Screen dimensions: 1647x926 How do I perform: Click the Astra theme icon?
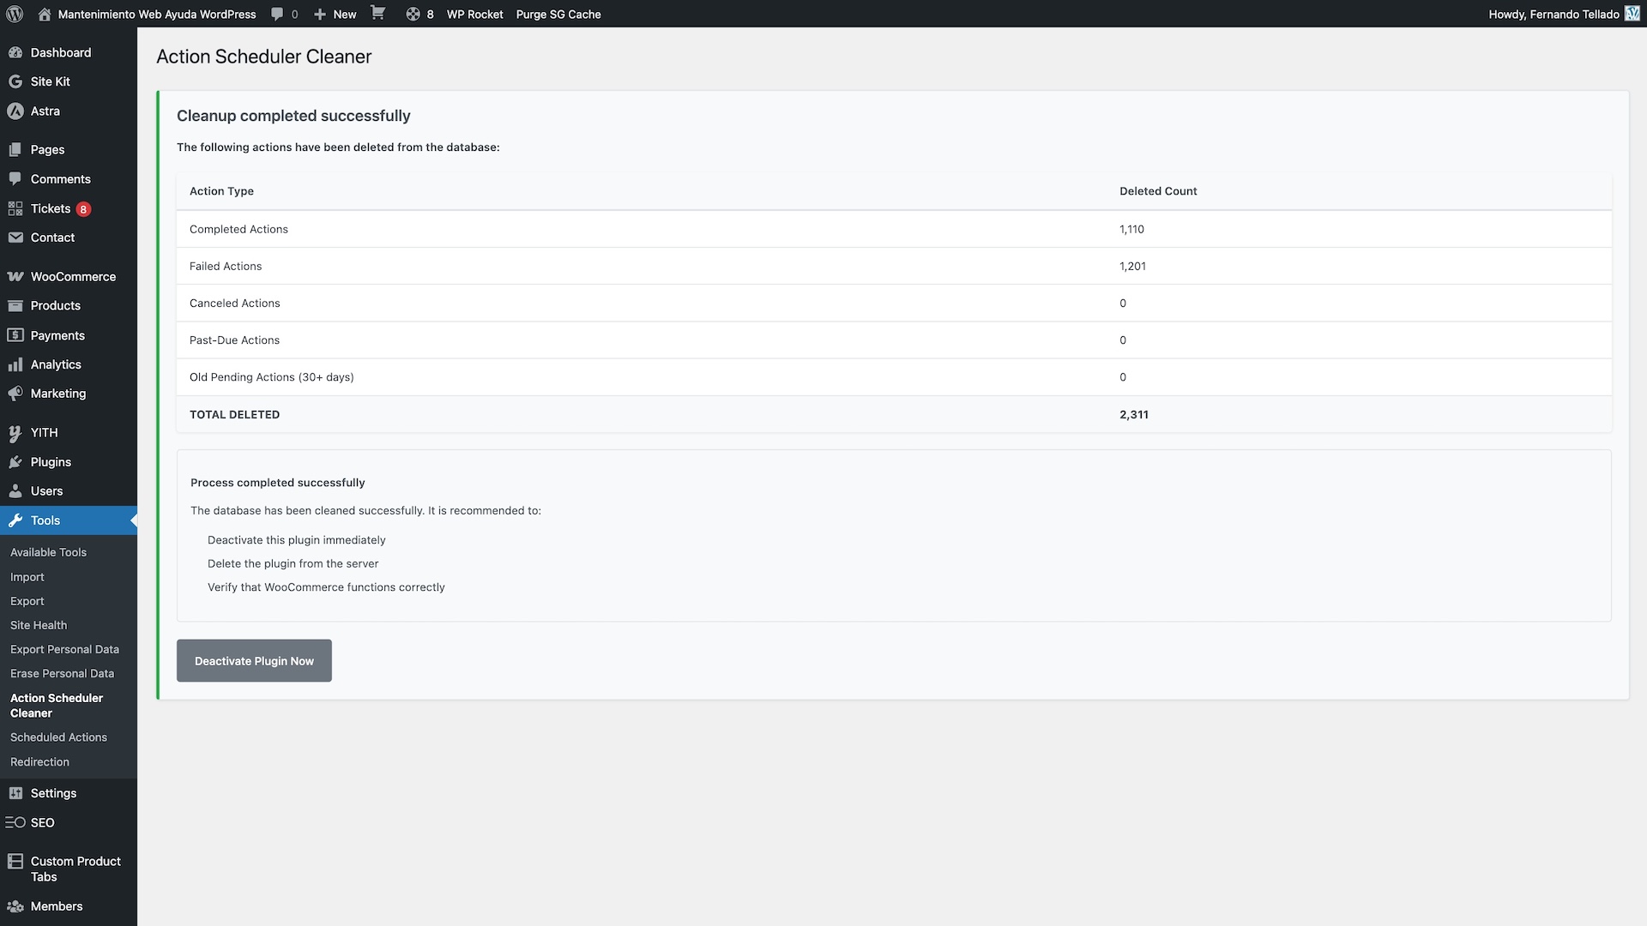pyautogui.click(x=16, y=111)
